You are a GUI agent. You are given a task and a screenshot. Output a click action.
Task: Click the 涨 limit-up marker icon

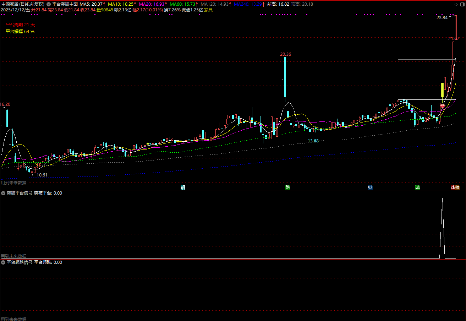click(453, 187)
